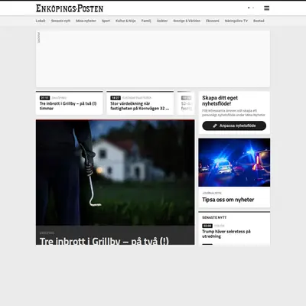Click the SENASTE NYTT sidebar heading
Screen dimensions: 306x306
point(214,217)
